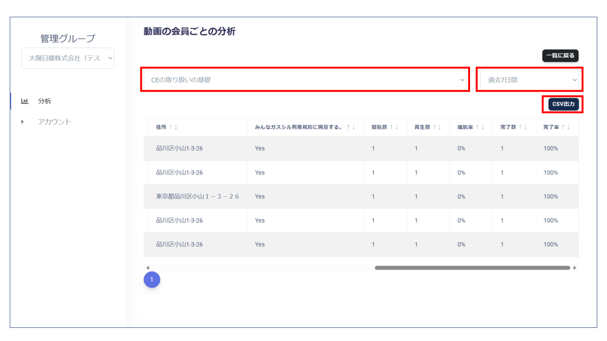Select page 1 in pagination

152,280
